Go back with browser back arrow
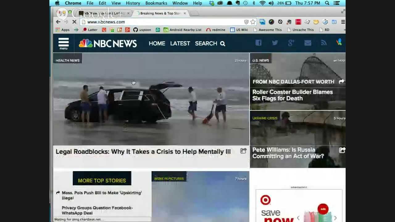The width and height of the screenshot is (395, 222). pos(58,22)
